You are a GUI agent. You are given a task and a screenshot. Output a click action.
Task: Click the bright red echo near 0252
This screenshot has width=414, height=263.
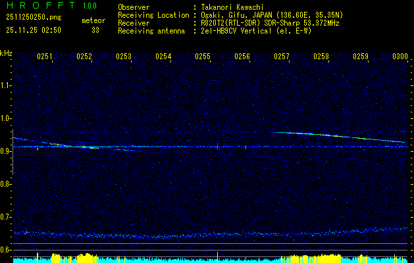coord(86,147)
